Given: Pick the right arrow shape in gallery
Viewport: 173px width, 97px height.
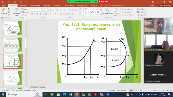Looking at the screenshot, I should coord(93,12).
